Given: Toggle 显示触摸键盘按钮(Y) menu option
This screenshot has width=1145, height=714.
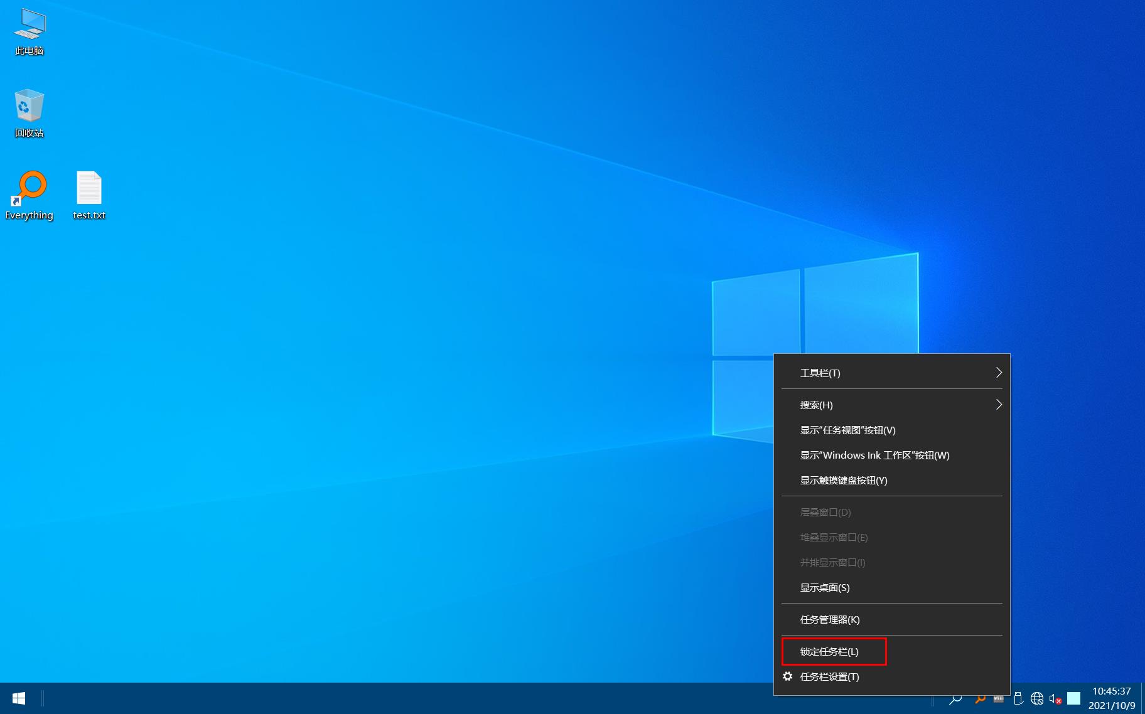Looking at the screenshot, I should click(x=892, y=480).
